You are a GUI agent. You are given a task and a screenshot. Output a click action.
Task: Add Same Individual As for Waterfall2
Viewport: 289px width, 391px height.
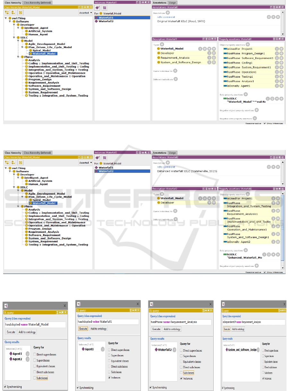(x=175, y=211)
